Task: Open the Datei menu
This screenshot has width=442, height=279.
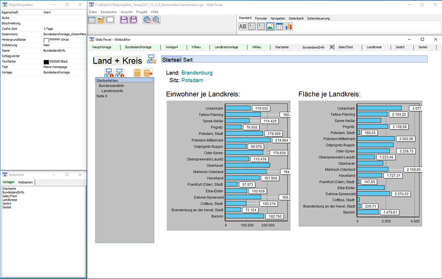Action: pos(92,12)
